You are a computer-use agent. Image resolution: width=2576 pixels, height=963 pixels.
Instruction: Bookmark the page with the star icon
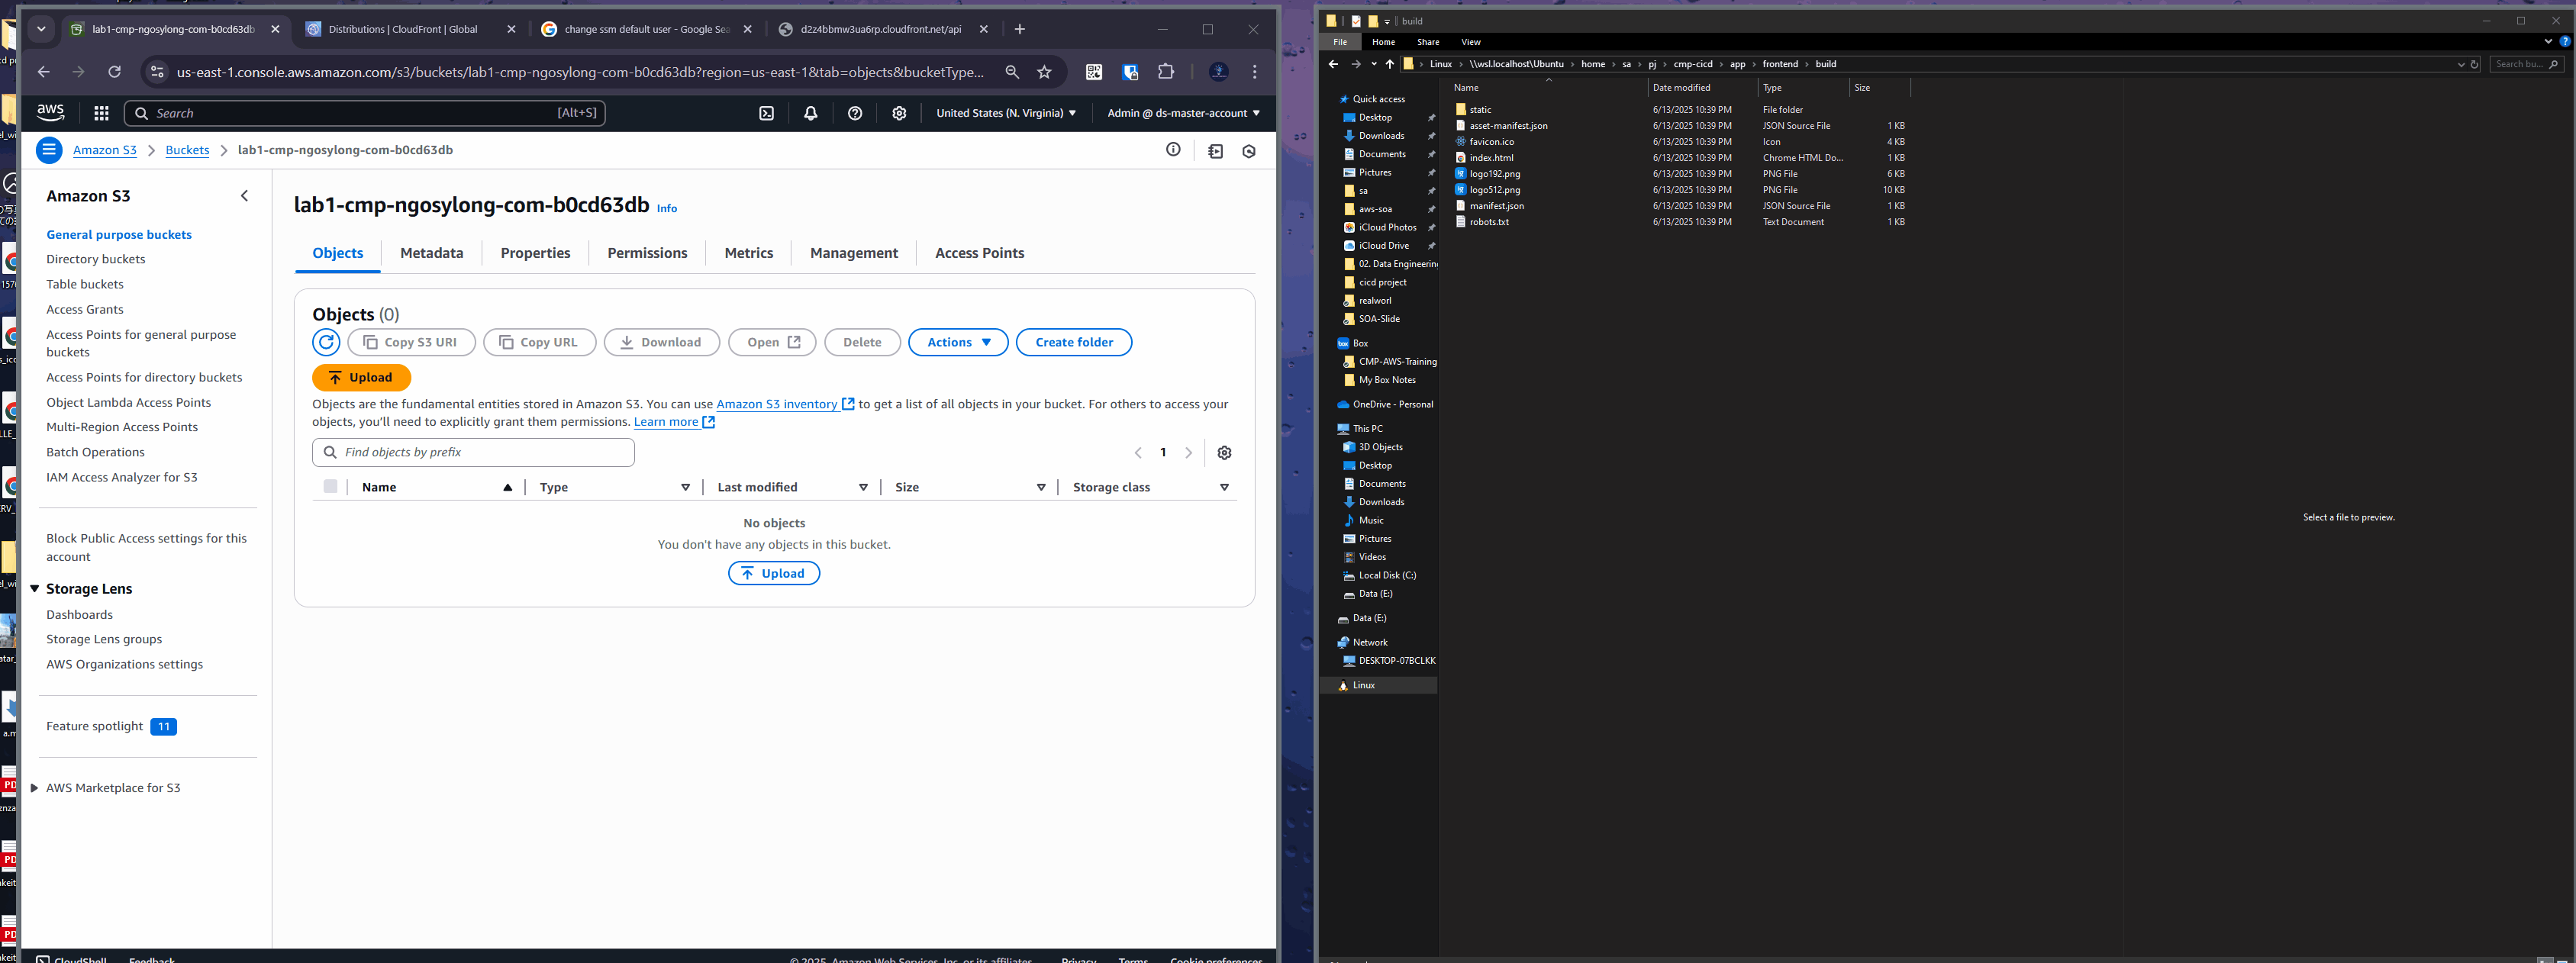1044,72
